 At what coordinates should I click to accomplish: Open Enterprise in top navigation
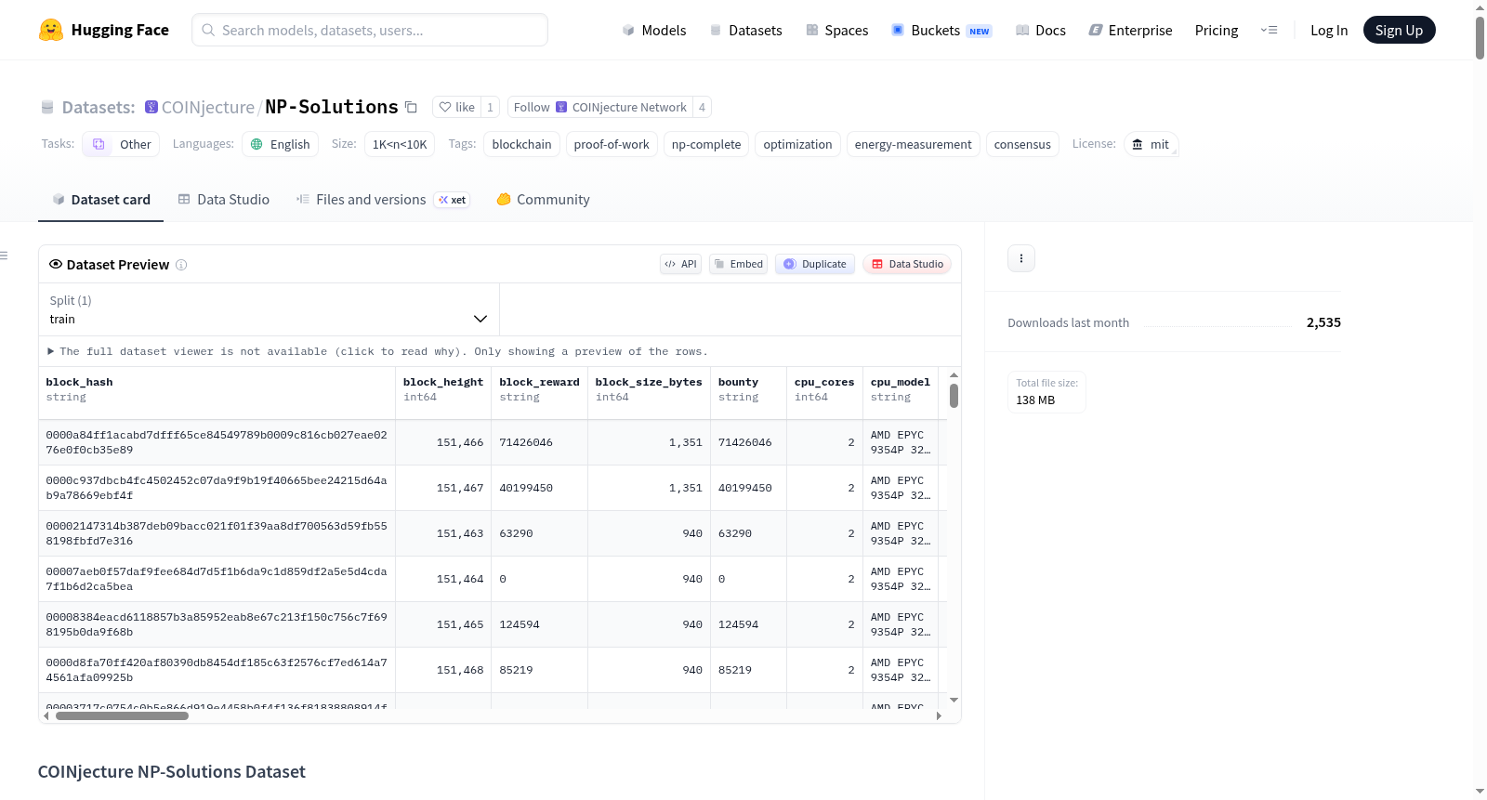[1130, 30]
